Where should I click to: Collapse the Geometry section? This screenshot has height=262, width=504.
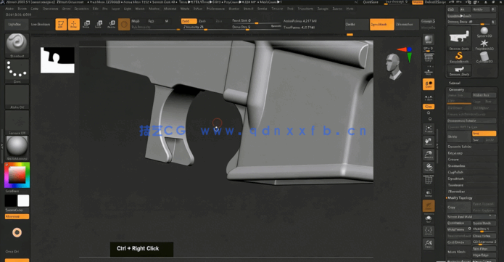pos(456,89)
